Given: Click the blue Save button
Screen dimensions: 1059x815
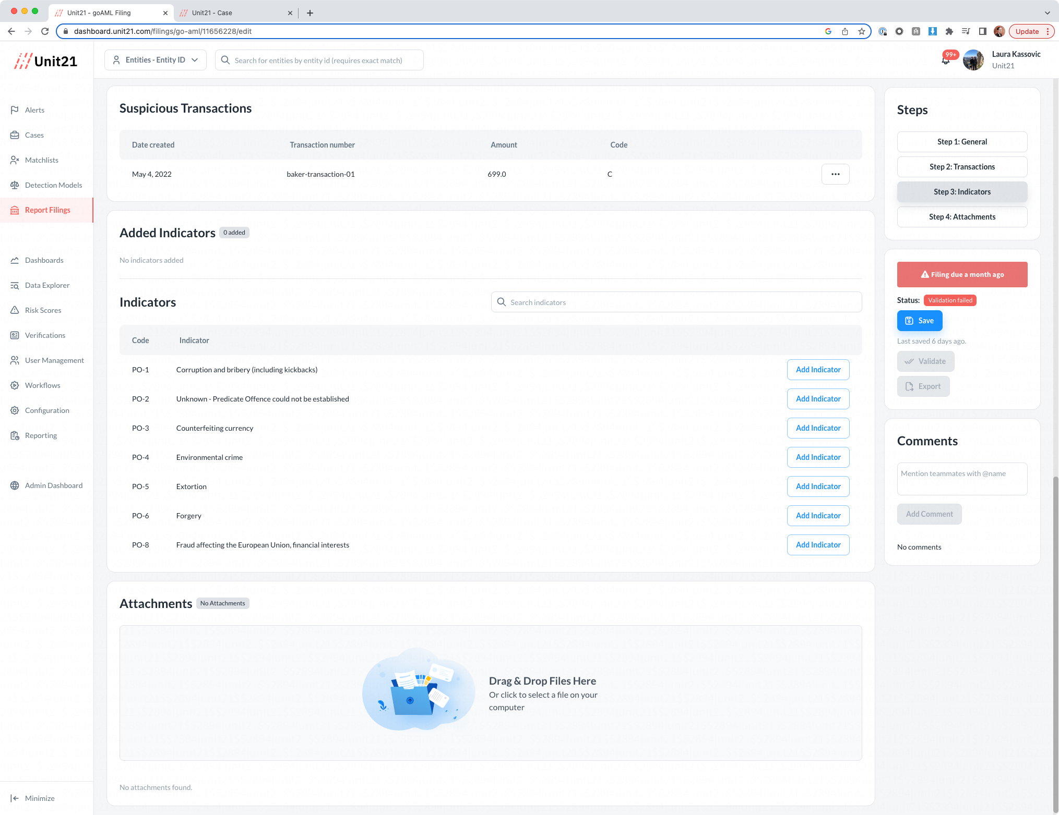Looking at the screenshot, I should coord(919,321).
